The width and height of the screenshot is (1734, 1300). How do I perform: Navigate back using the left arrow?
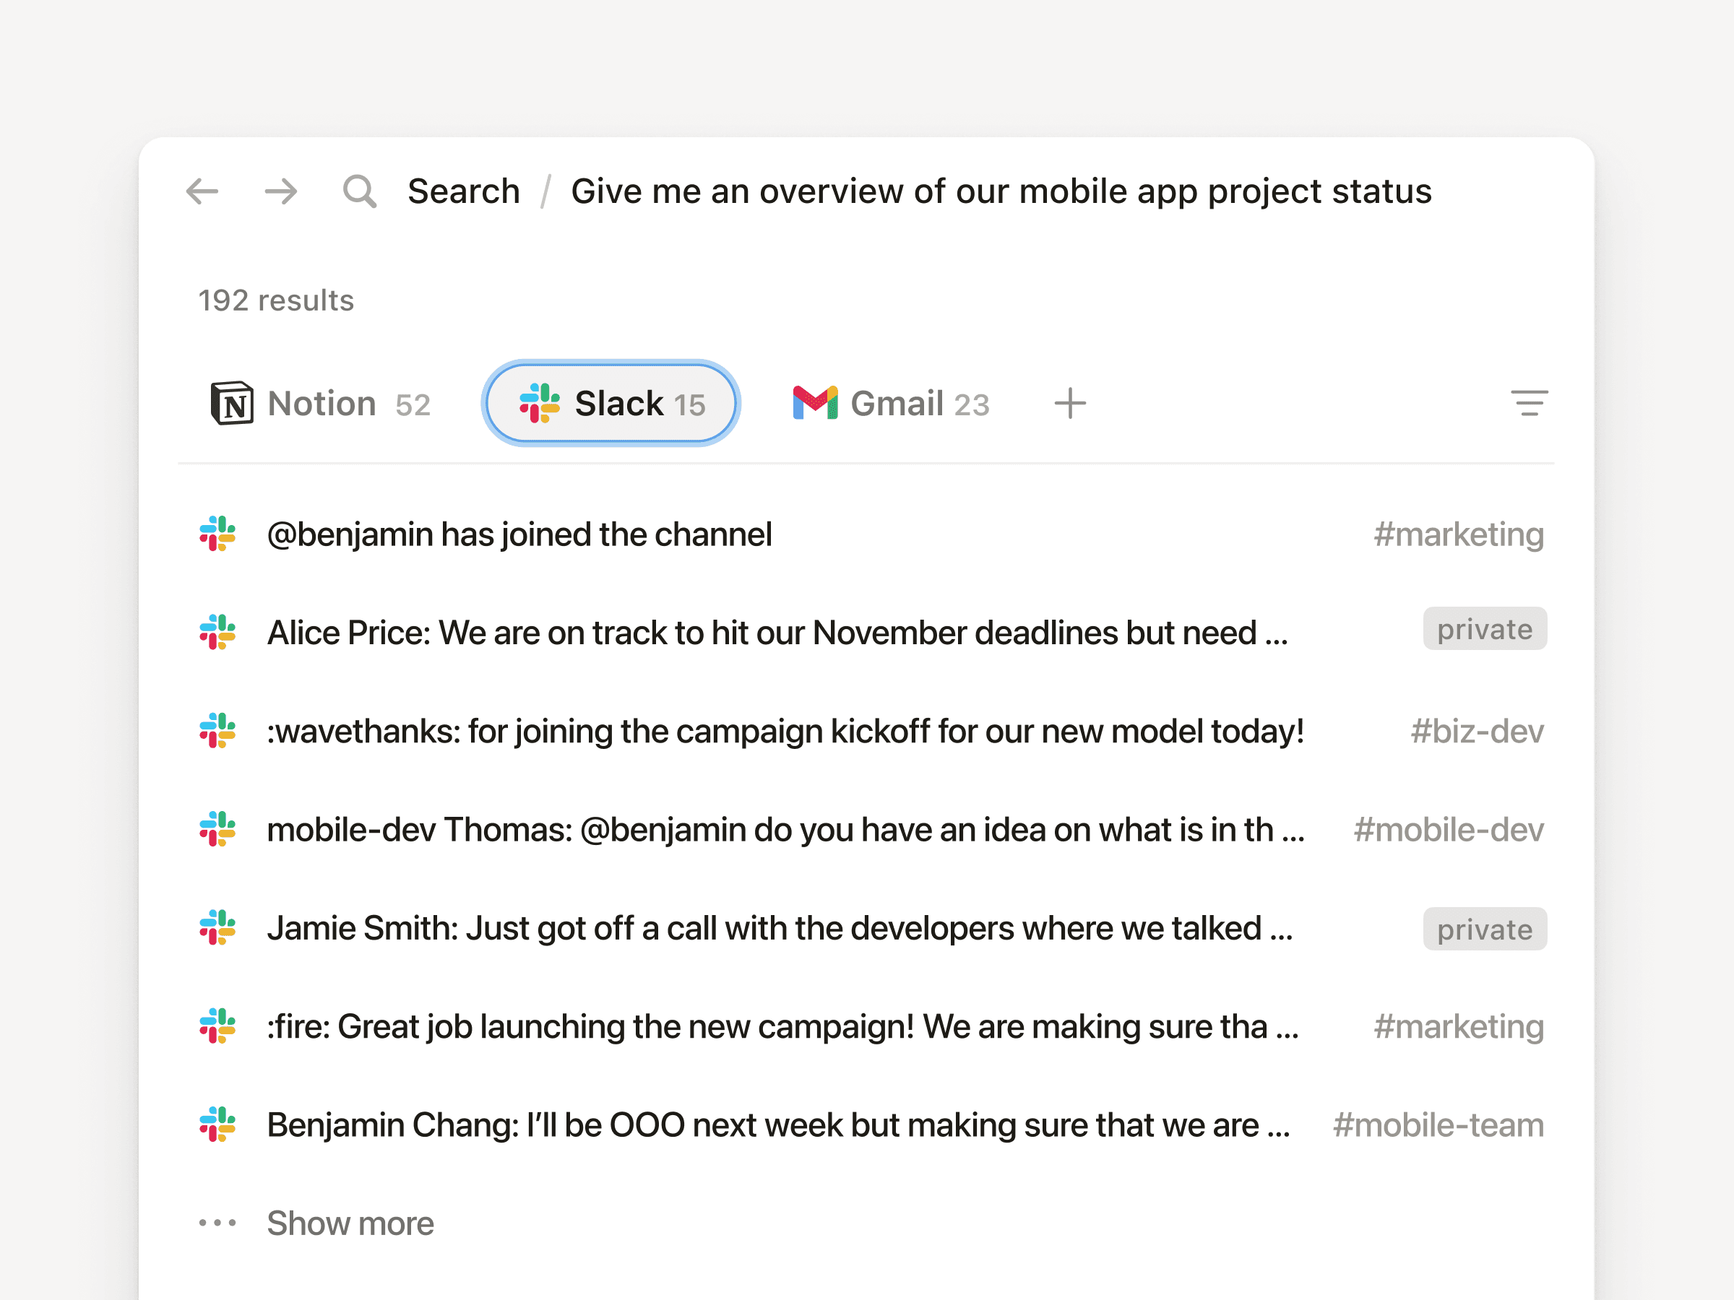tap(202, 191)
